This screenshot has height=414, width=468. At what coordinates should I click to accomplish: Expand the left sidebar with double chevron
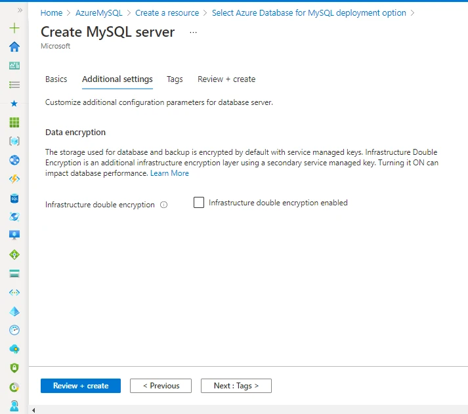coord(20,10)
